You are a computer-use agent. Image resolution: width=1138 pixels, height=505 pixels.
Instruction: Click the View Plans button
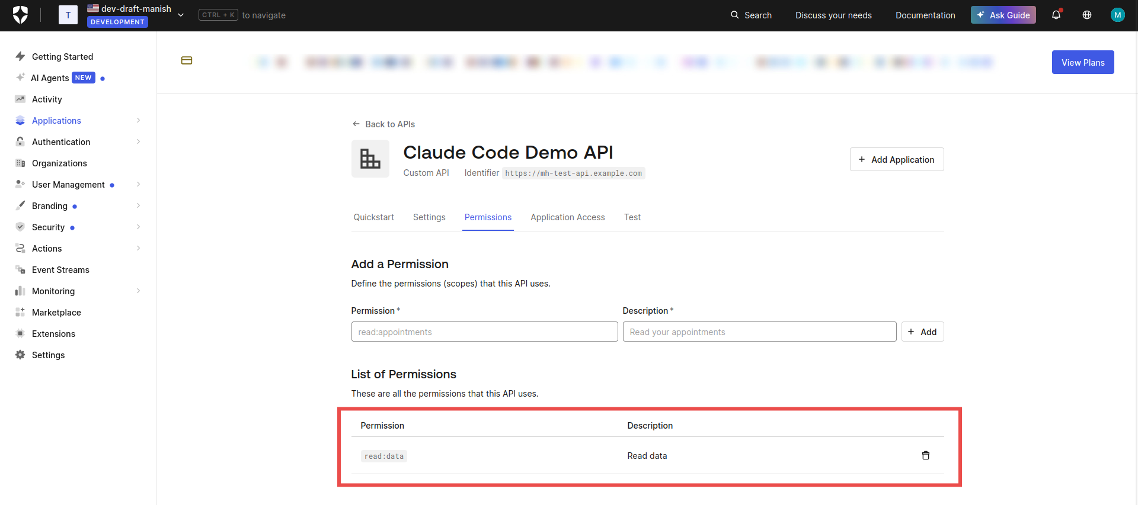(1083, 62)
